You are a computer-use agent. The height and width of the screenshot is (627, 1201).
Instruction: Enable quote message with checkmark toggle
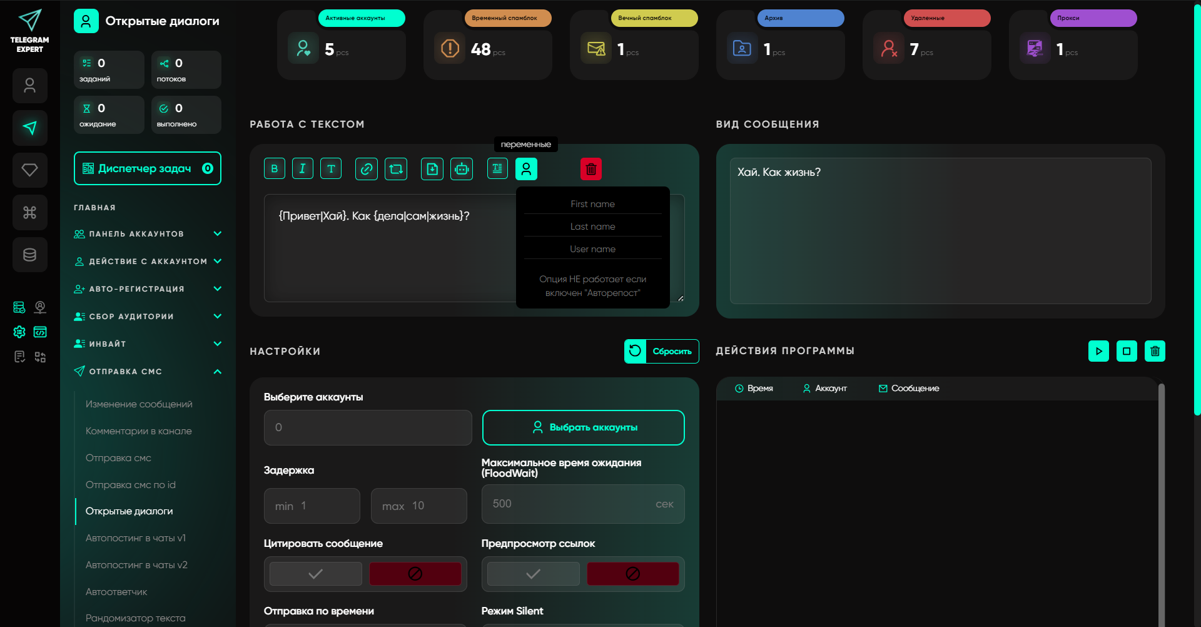pyautogui.click(x=316, y=574)
